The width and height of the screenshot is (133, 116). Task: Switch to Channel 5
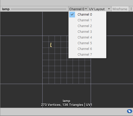pyautogui.click(x=87, y=43)
